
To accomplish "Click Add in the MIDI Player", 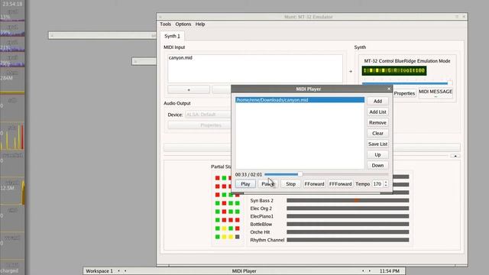I will [377, 101].
